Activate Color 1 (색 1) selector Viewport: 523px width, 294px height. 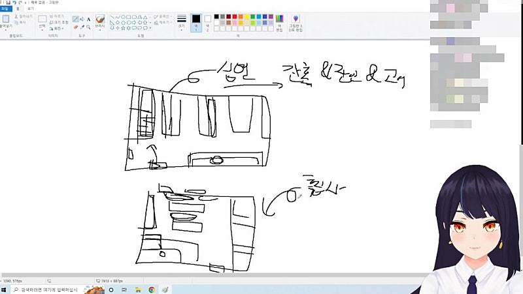[196, 23]
